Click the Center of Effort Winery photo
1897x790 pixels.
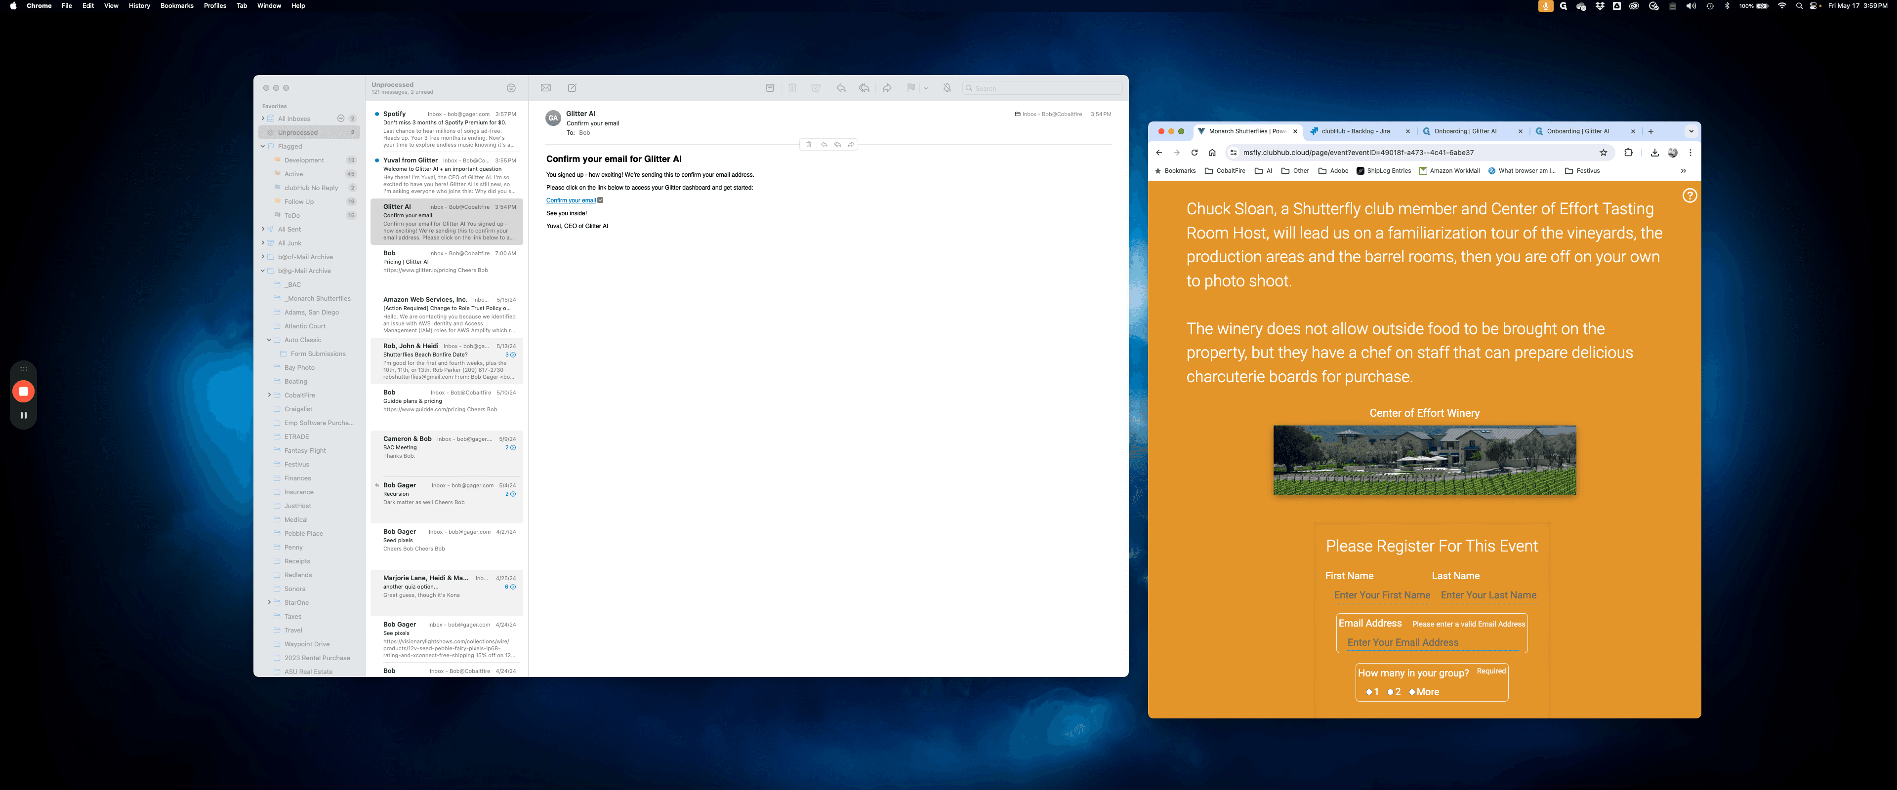point(1424,460)
